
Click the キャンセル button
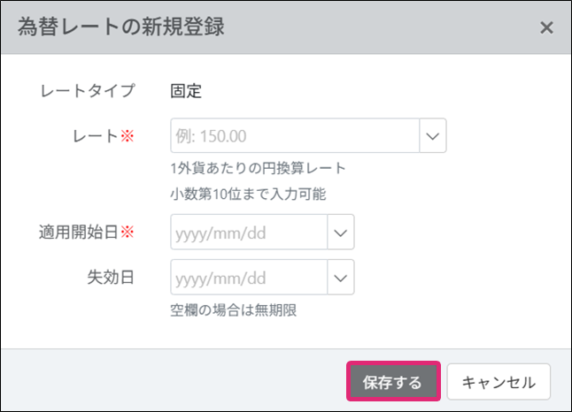pos(499,382)
